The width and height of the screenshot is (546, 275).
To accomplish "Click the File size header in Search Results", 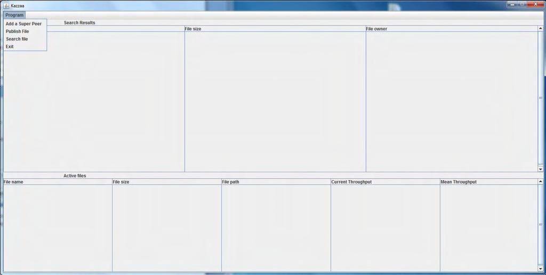I will [x=275, y=29].
